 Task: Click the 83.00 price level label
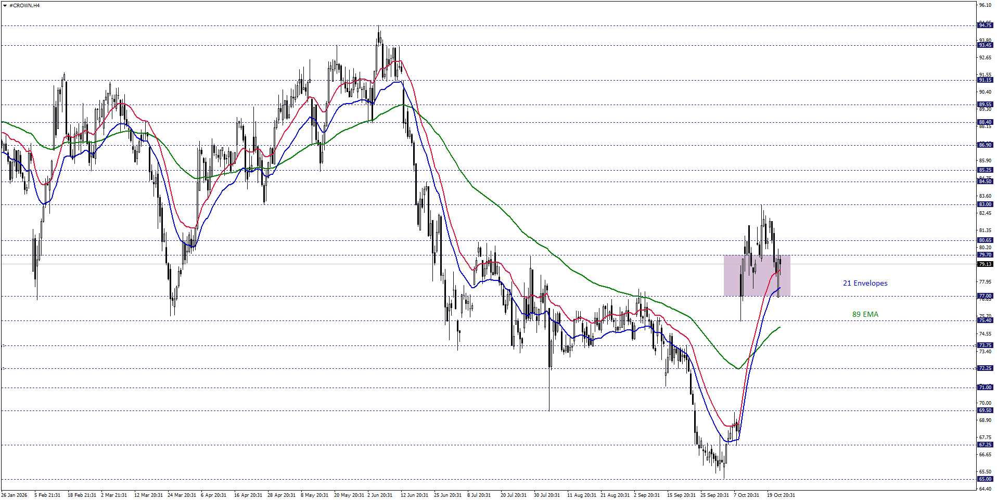(985, 204)
